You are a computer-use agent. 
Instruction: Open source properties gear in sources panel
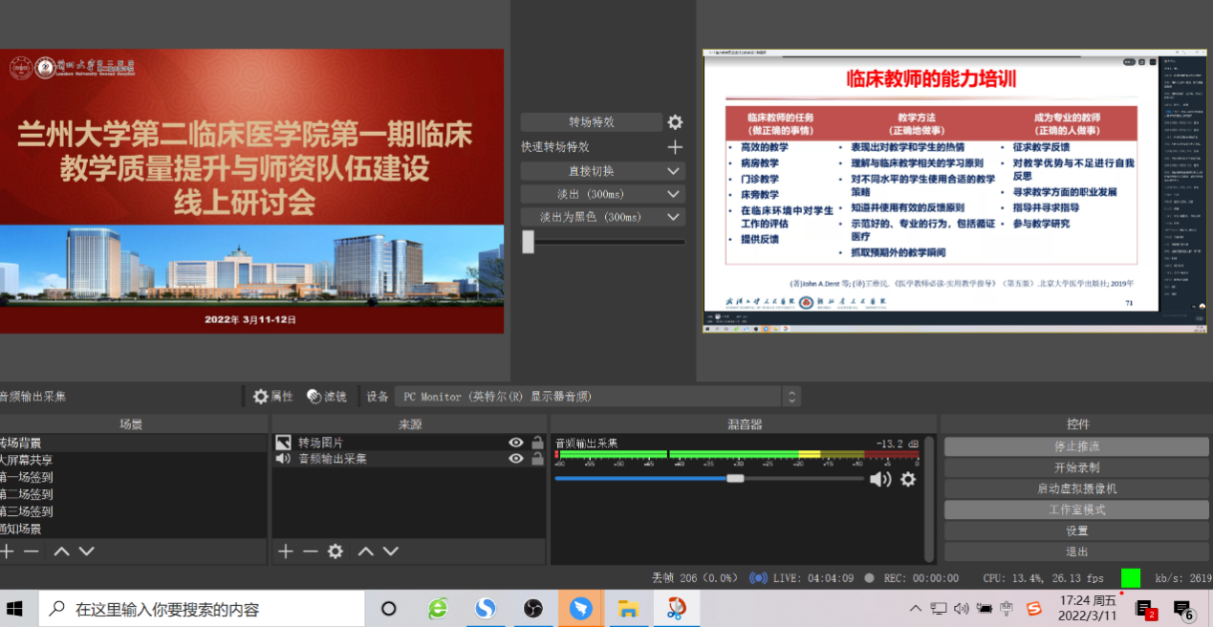pyautogui.click(x=335, y=551)
